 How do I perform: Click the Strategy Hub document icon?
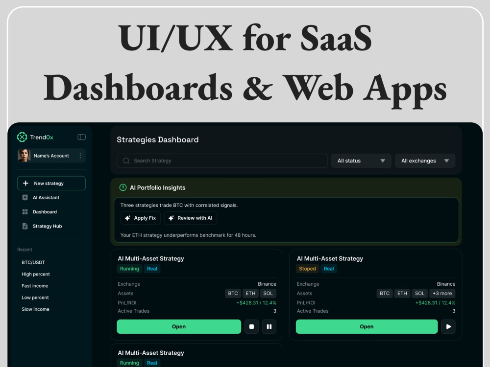25,226
